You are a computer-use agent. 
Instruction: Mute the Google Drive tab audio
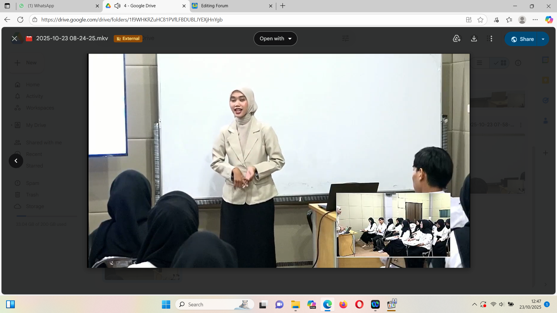(x=117, y=6)
